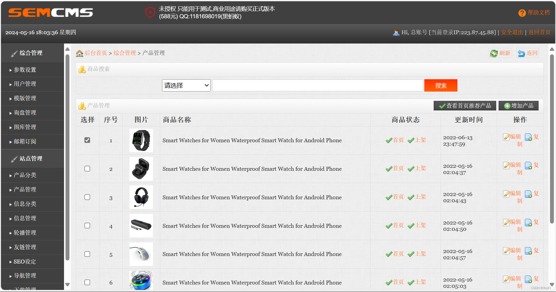Click the smartwatch thumbnail in row 1
This screenshot has height=292, width=556.
click(141, 140)
